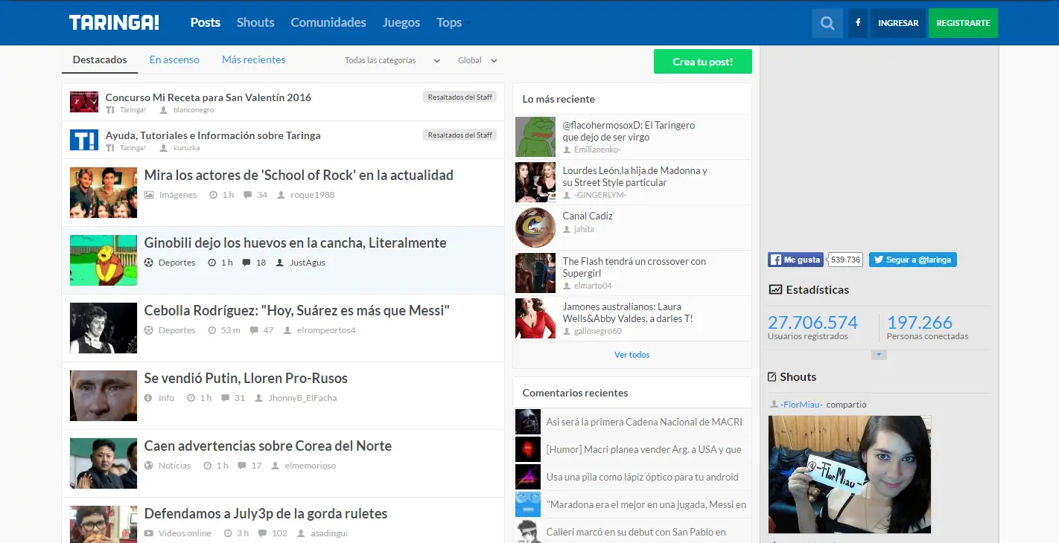Image resolution: width=1059 pixels, height=543 pixels.
Task: Click the Deportes ball icon on Cebolla Rodríguez post
Action: point(149,330)
